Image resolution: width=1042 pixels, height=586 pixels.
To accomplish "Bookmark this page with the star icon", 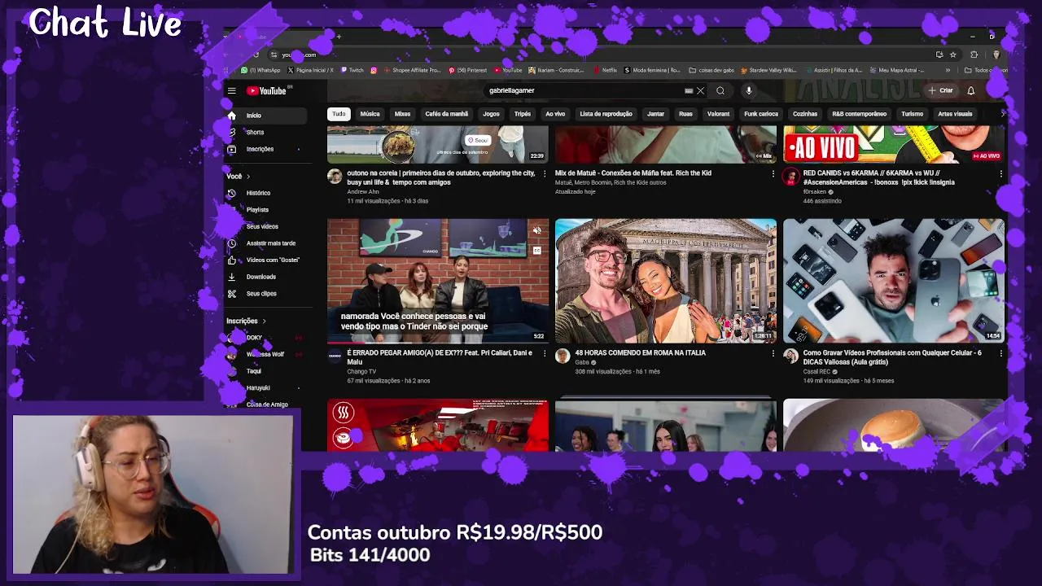I will pos(952,55).
